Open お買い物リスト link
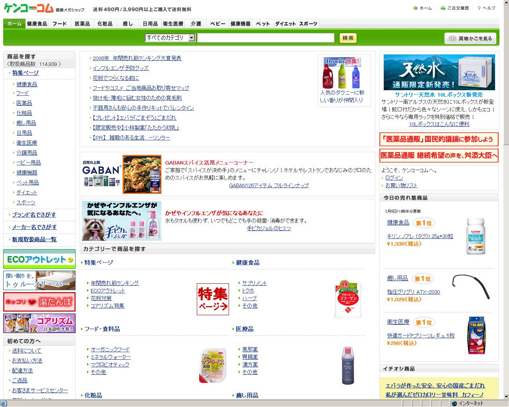Viewport: 509px width, 407px height. [x=401, y=185]
